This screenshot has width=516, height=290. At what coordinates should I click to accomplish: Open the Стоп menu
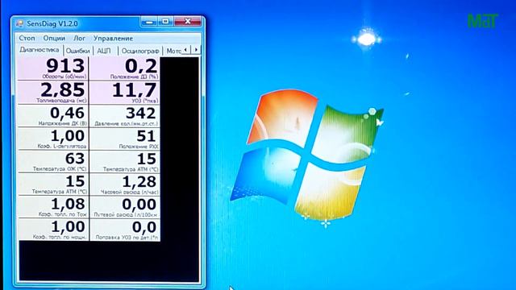pos(27,38)
